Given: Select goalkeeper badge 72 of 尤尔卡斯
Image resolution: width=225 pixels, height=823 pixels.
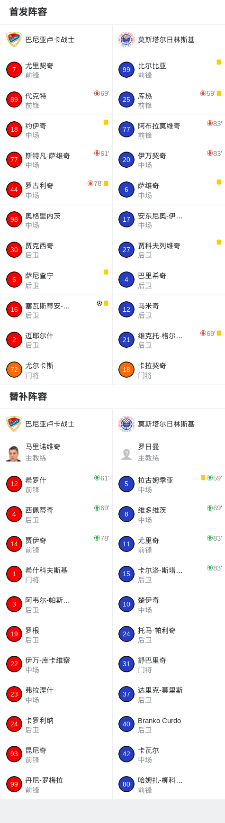Looking at the screenshot, I should tap(14, 370).
